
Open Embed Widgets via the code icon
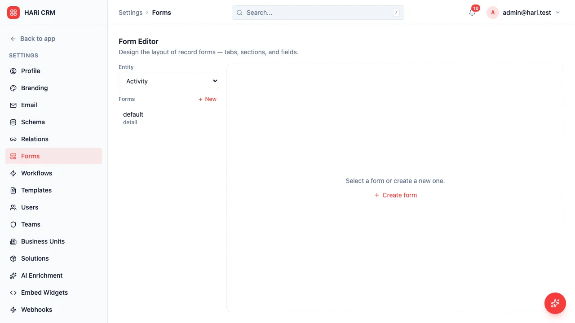pyautogui.click(x=13, y=292)
